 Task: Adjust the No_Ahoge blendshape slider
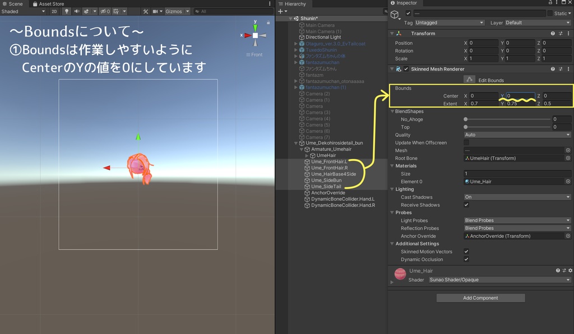(508, 119)
